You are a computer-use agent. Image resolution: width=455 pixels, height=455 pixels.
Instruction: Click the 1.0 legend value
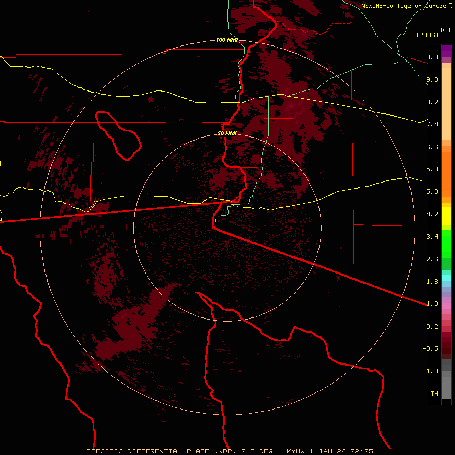pos(432,304)
